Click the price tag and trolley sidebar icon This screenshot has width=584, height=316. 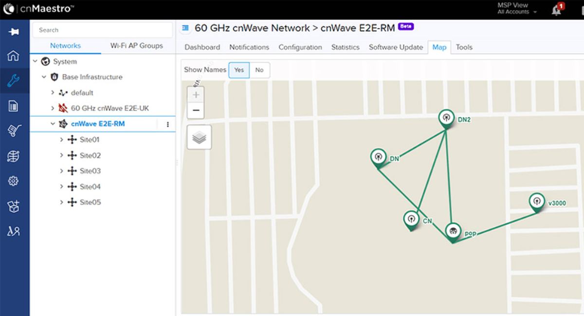tap(14, 130)
